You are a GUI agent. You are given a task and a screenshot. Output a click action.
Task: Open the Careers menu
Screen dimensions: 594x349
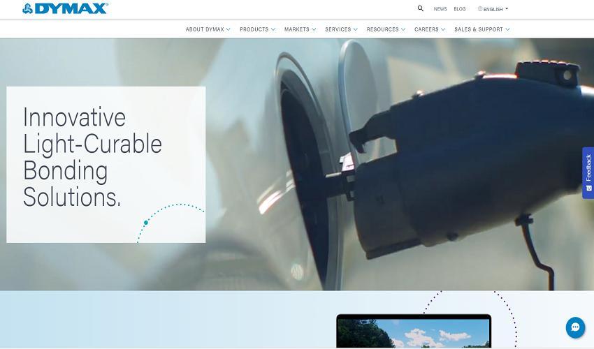426,29
